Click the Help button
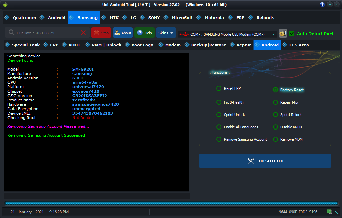 pos(145,33)
